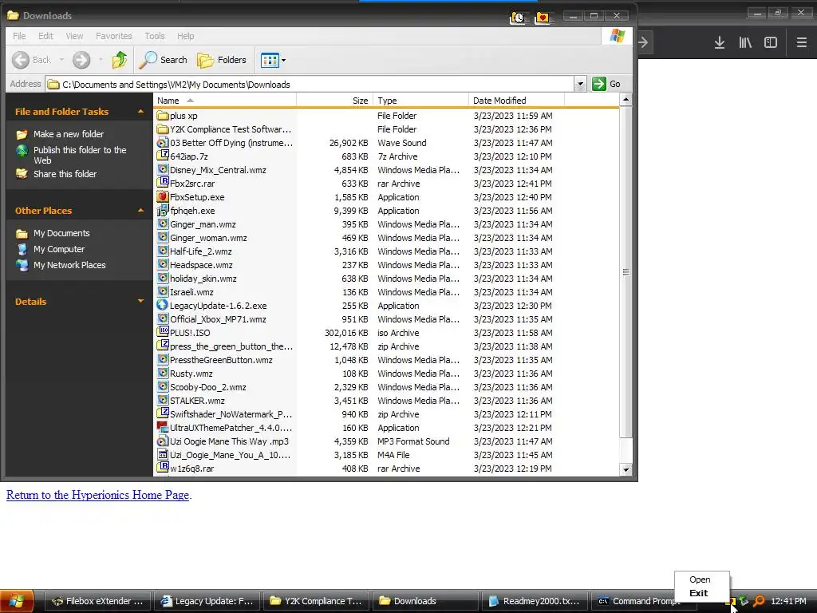This screenshot has height=613, width=817.
Task: Select the Y2K Compliance Test Software folder icon
Action: tap(163, 129)
